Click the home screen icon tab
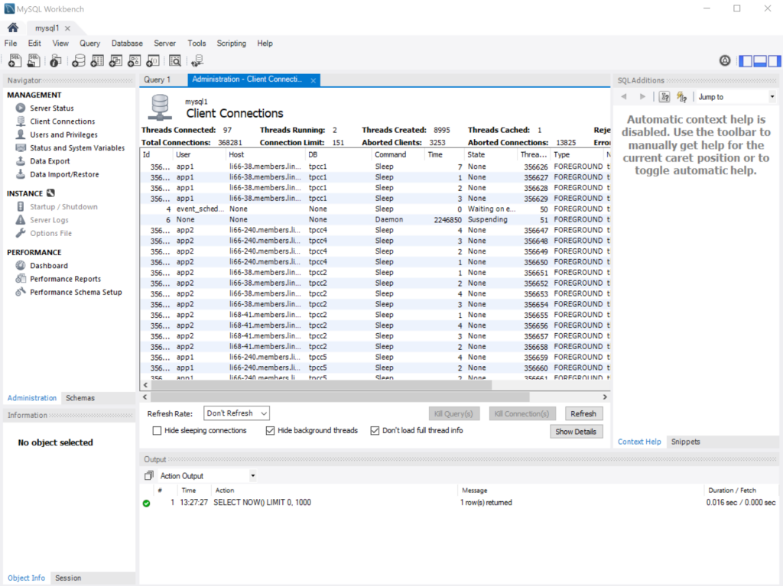The image size is (783, 586). click(13, 28)
